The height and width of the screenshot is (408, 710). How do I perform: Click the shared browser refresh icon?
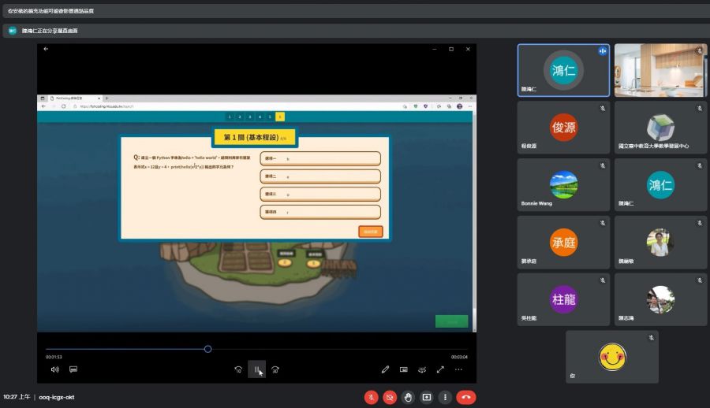[63, 106]
